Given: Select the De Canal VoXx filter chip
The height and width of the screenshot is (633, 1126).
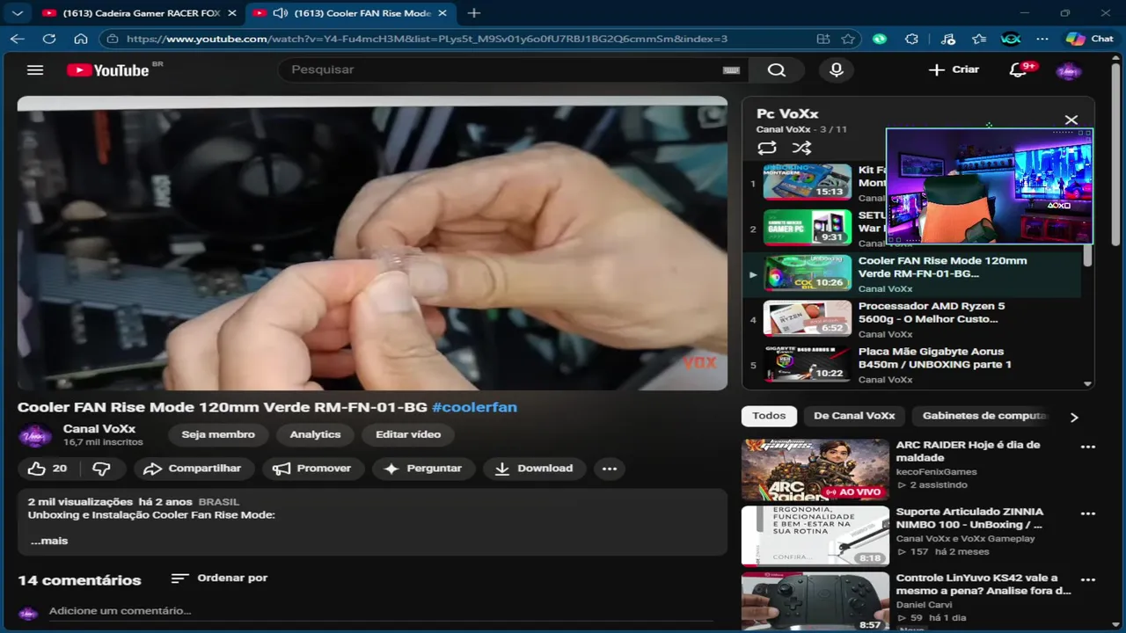Looking at the screenshot, I should pos(854,416).
